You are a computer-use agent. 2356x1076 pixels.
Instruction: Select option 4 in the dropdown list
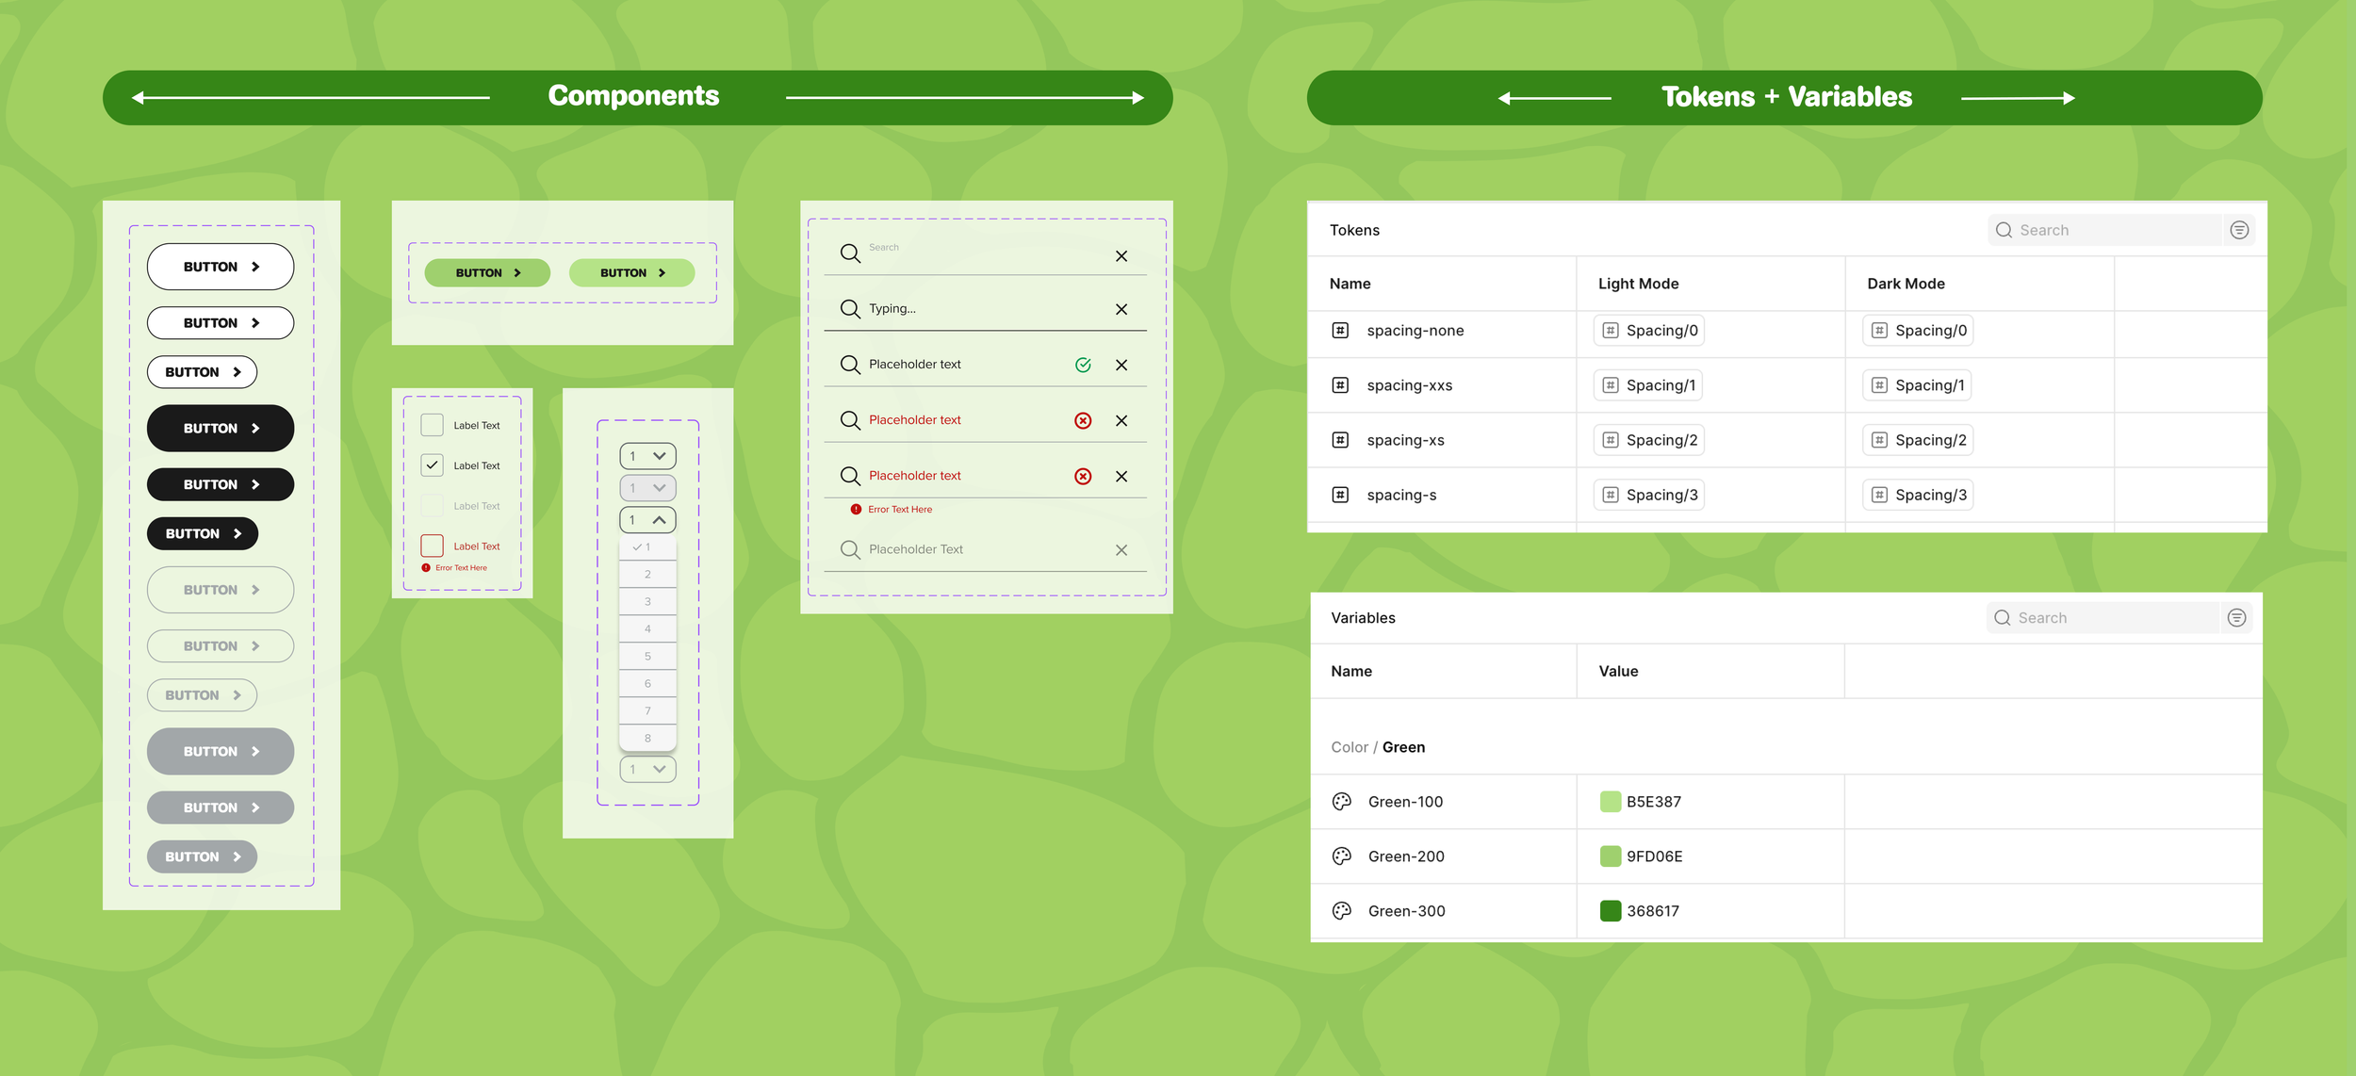click(647, 628)
